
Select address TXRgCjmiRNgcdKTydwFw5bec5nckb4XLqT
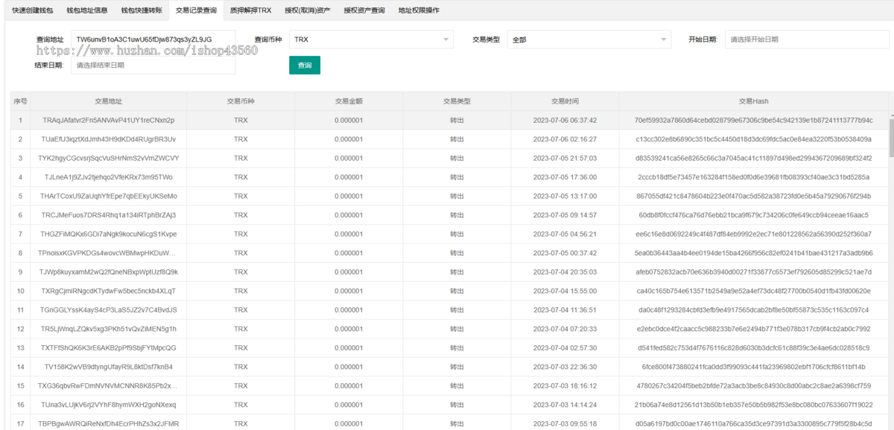(x=109, y=291)
